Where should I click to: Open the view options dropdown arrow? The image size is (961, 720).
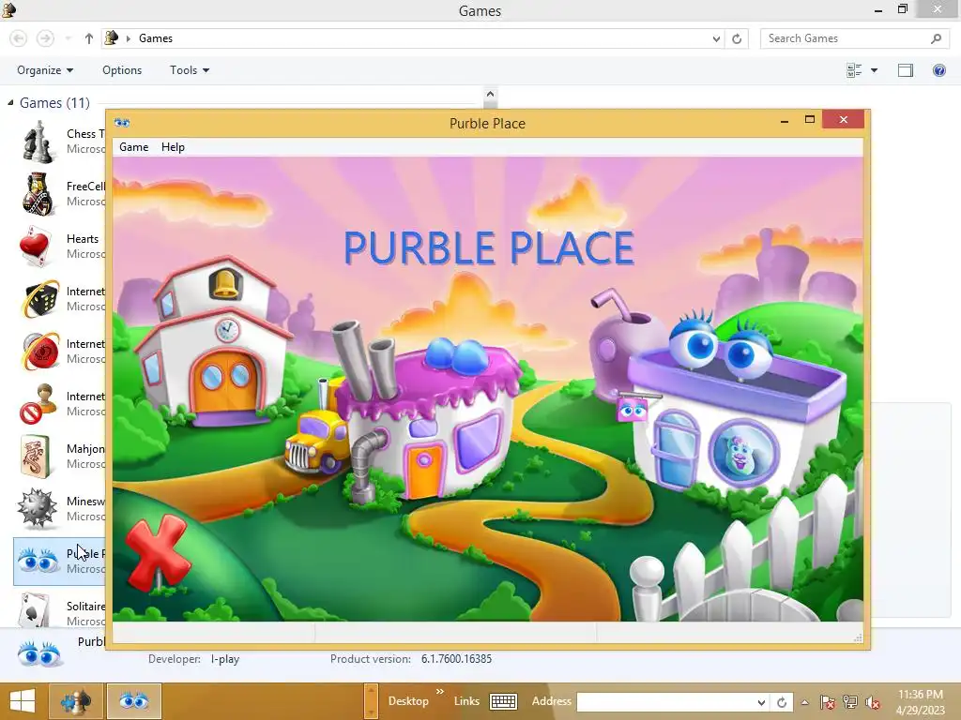click(x=874, y=70)
